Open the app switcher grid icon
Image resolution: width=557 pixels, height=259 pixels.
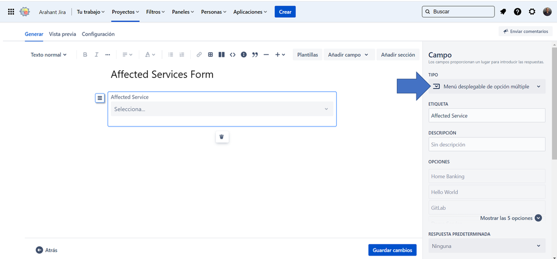coord(11,12)
